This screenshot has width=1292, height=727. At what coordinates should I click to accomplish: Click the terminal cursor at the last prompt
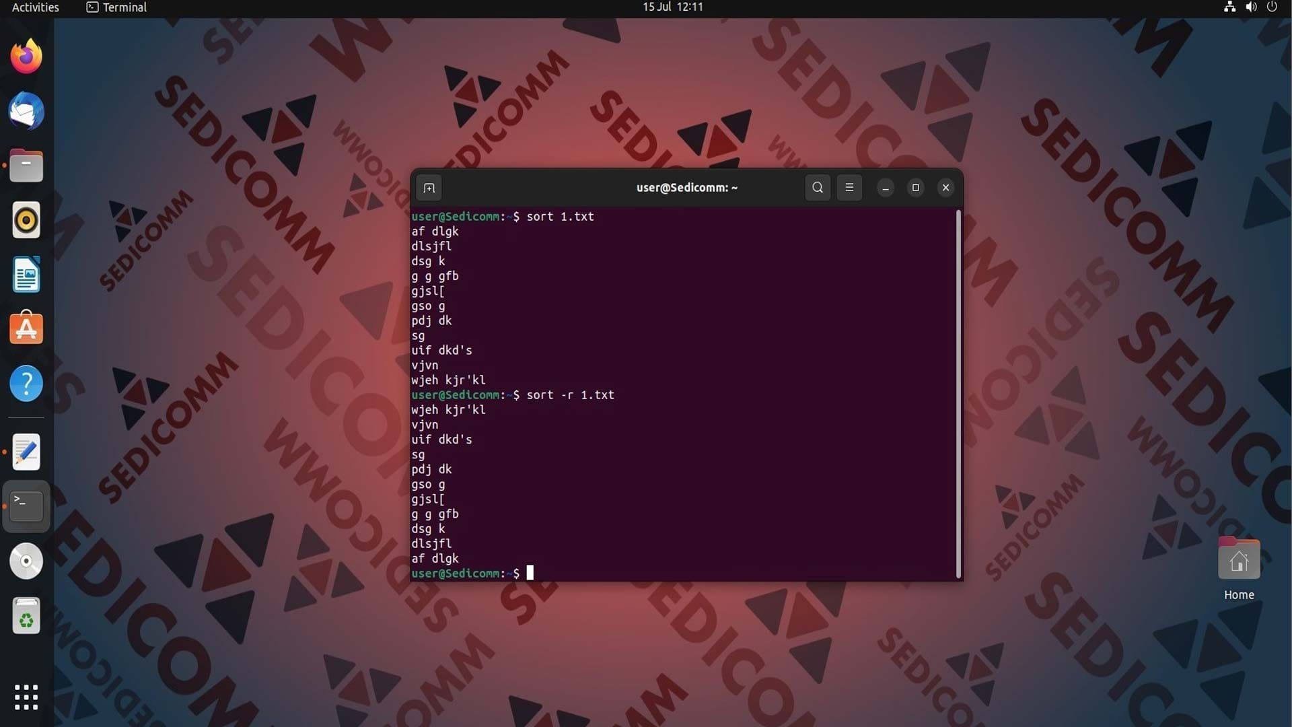[530, 573]
